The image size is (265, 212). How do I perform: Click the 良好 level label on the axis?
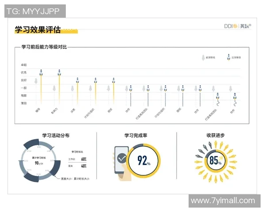click(x=24, y=80)
